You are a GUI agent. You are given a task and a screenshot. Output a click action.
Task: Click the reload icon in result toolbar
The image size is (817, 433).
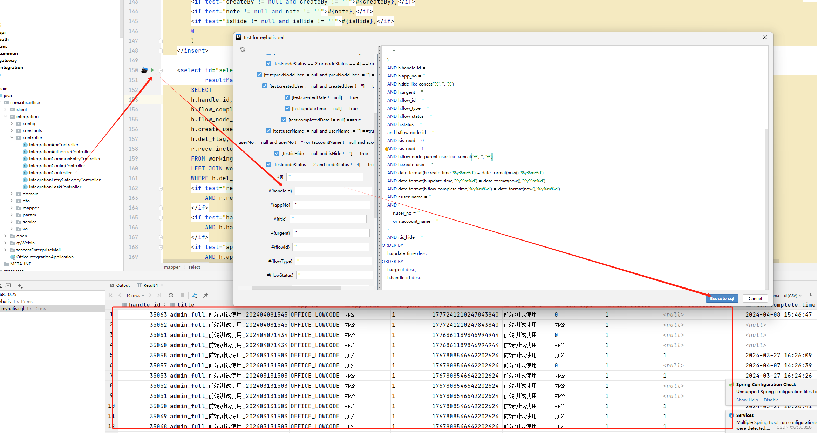(171, 295)
